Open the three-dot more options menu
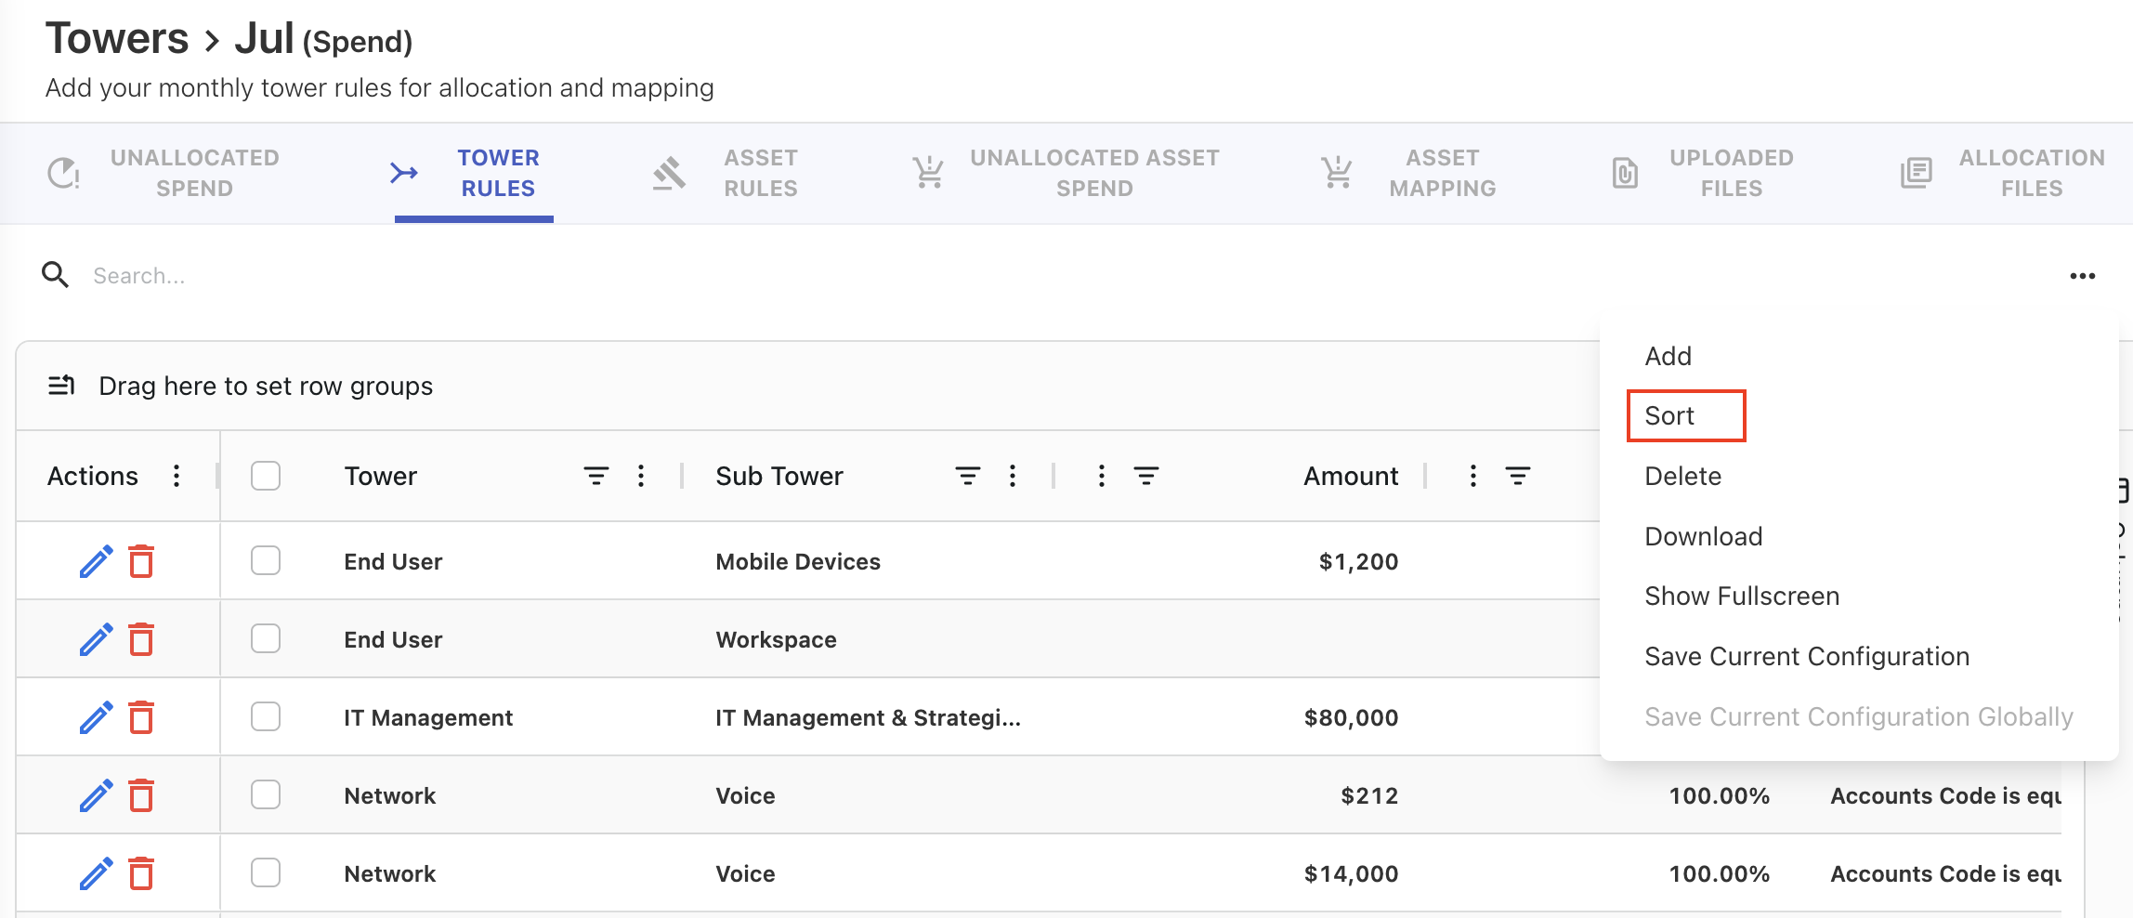2133x918 pixels. pyautogui.click(x=2082, y=276)
